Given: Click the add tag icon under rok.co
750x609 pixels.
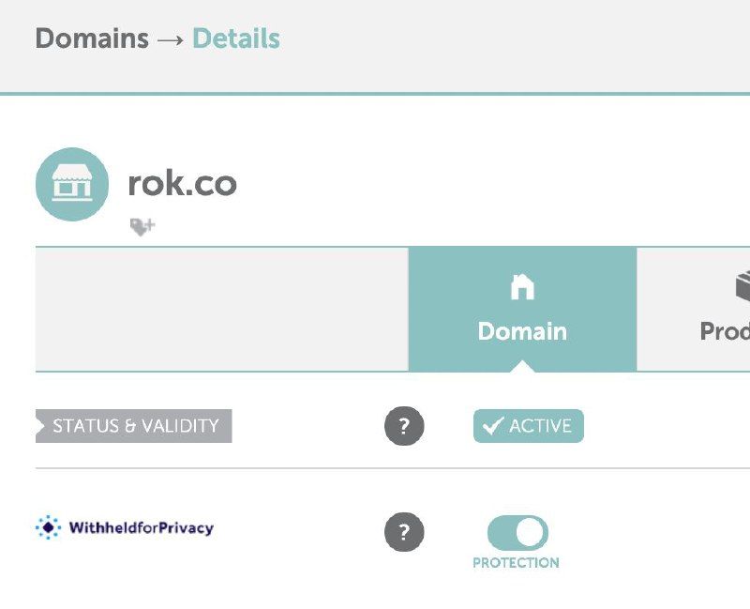Looking at the screenshot, I should pyautogui.click(x=142, y=226).
